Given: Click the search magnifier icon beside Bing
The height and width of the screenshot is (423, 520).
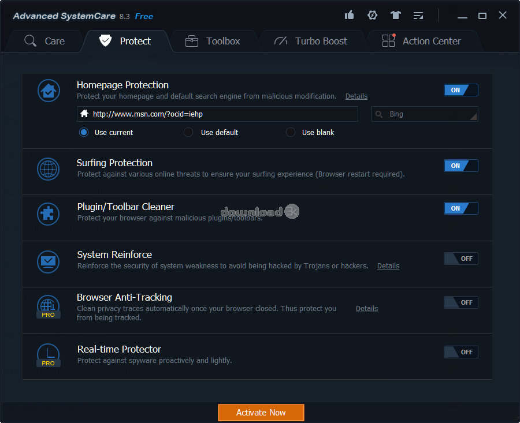Looking at the screenshot, I should point(379,114).
